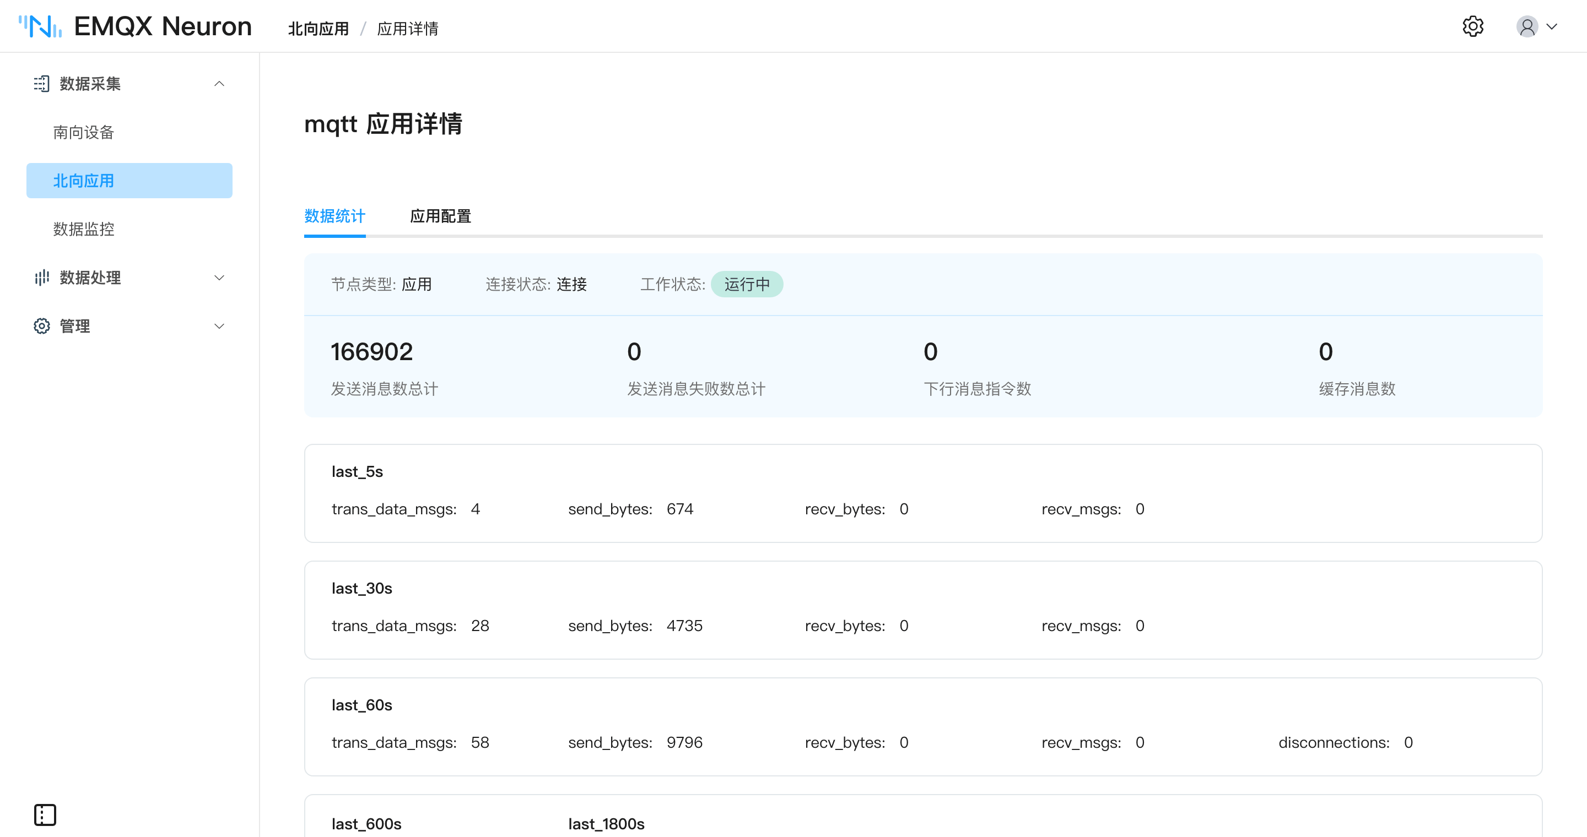Click the mqtt 应用详情 page title
The image size is (1587, 837).
tap(383, 124)
